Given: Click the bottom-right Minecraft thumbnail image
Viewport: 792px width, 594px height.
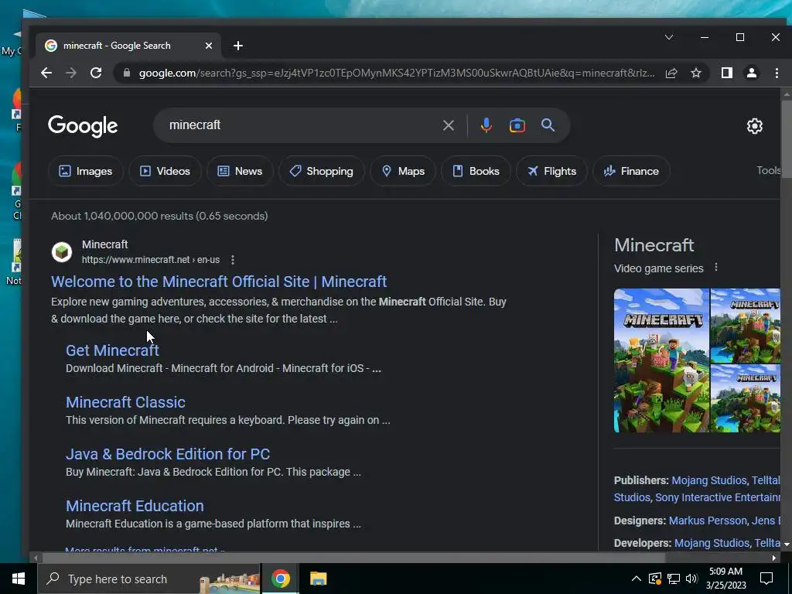Looking at the screenshot, I should click(746, 398).
